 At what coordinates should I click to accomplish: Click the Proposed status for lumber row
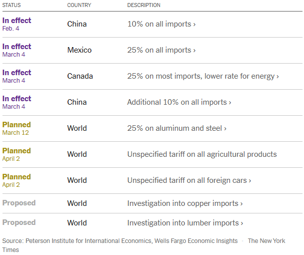tap(19, 223)
